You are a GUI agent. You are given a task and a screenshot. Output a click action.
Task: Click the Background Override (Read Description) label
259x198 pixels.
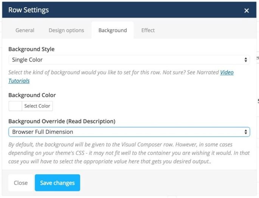tap(62, 121)
